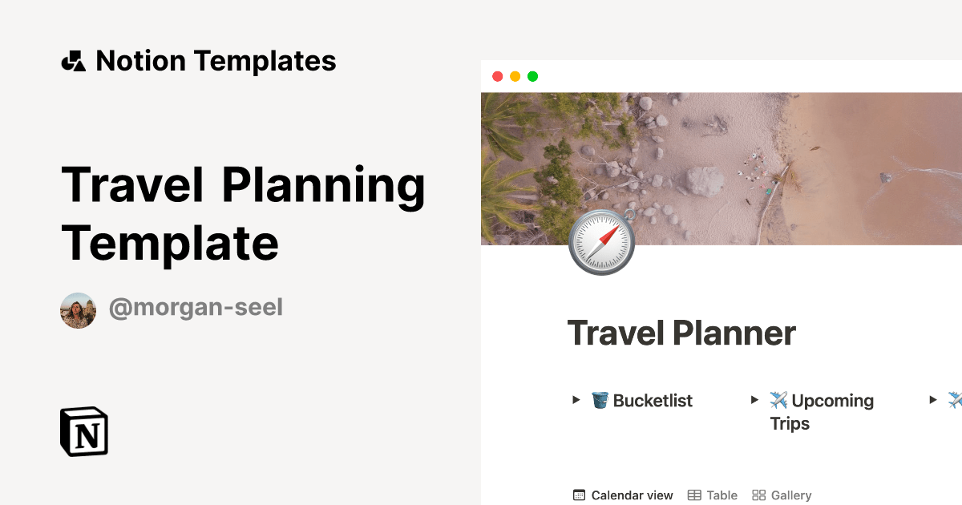Screen dimensions: 962x505
Task: Select the Calendar view icon
Action: (579, 495)
